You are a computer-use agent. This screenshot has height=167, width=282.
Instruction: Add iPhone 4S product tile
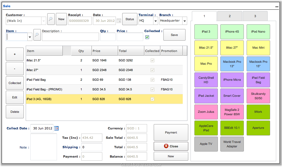point(232,32)
